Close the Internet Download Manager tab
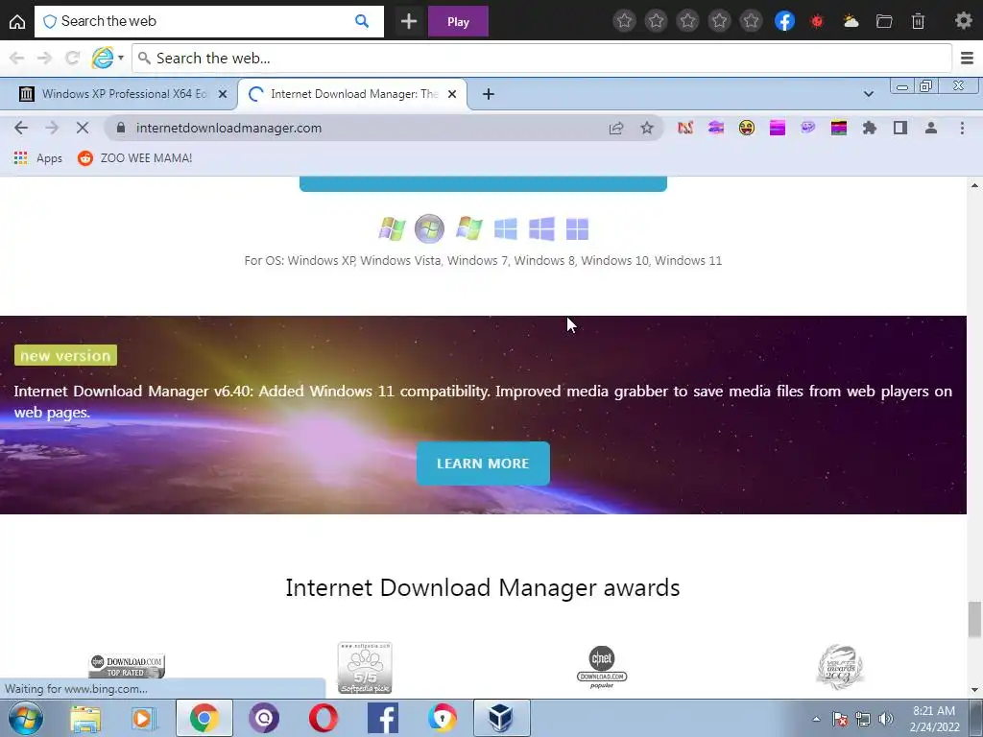This screenshot has height=737, width=983. tap(452, 94)
